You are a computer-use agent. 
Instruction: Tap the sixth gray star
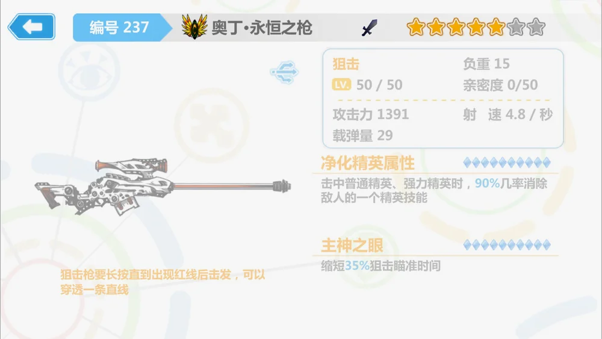(x=516, y=27)
